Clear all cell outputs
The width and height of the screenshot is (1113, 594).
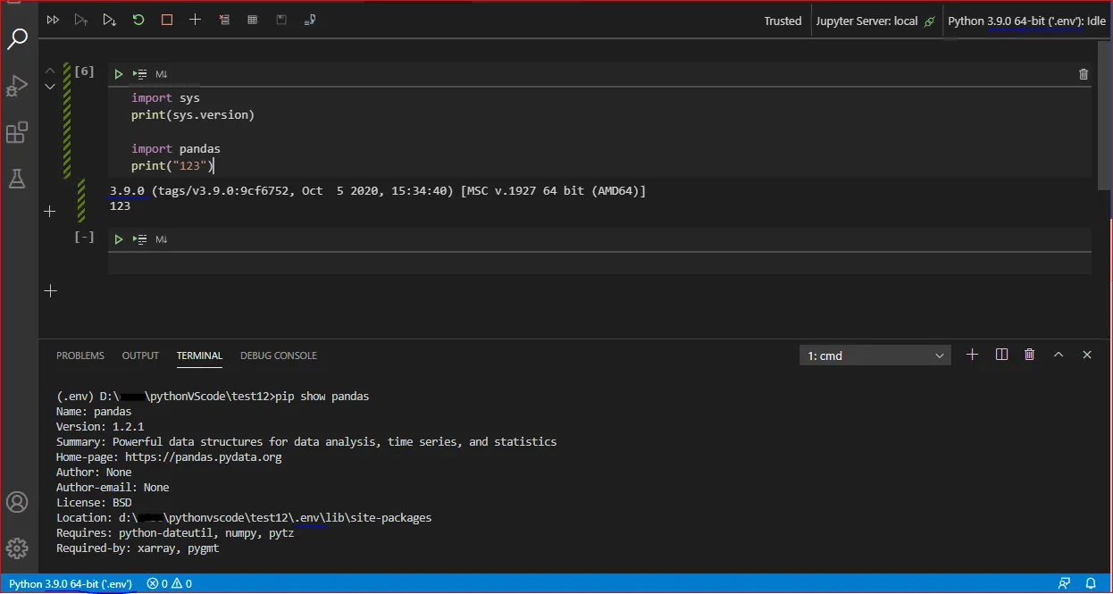[x=224, y=20]
